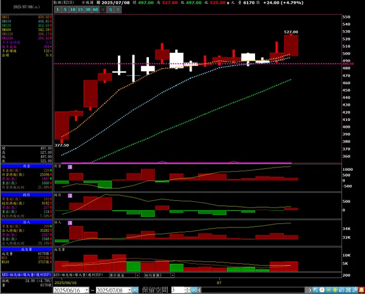This screenshot has height=294, width=365.
Task: Click the SMA10 indicator row
Action: [27, 21]
